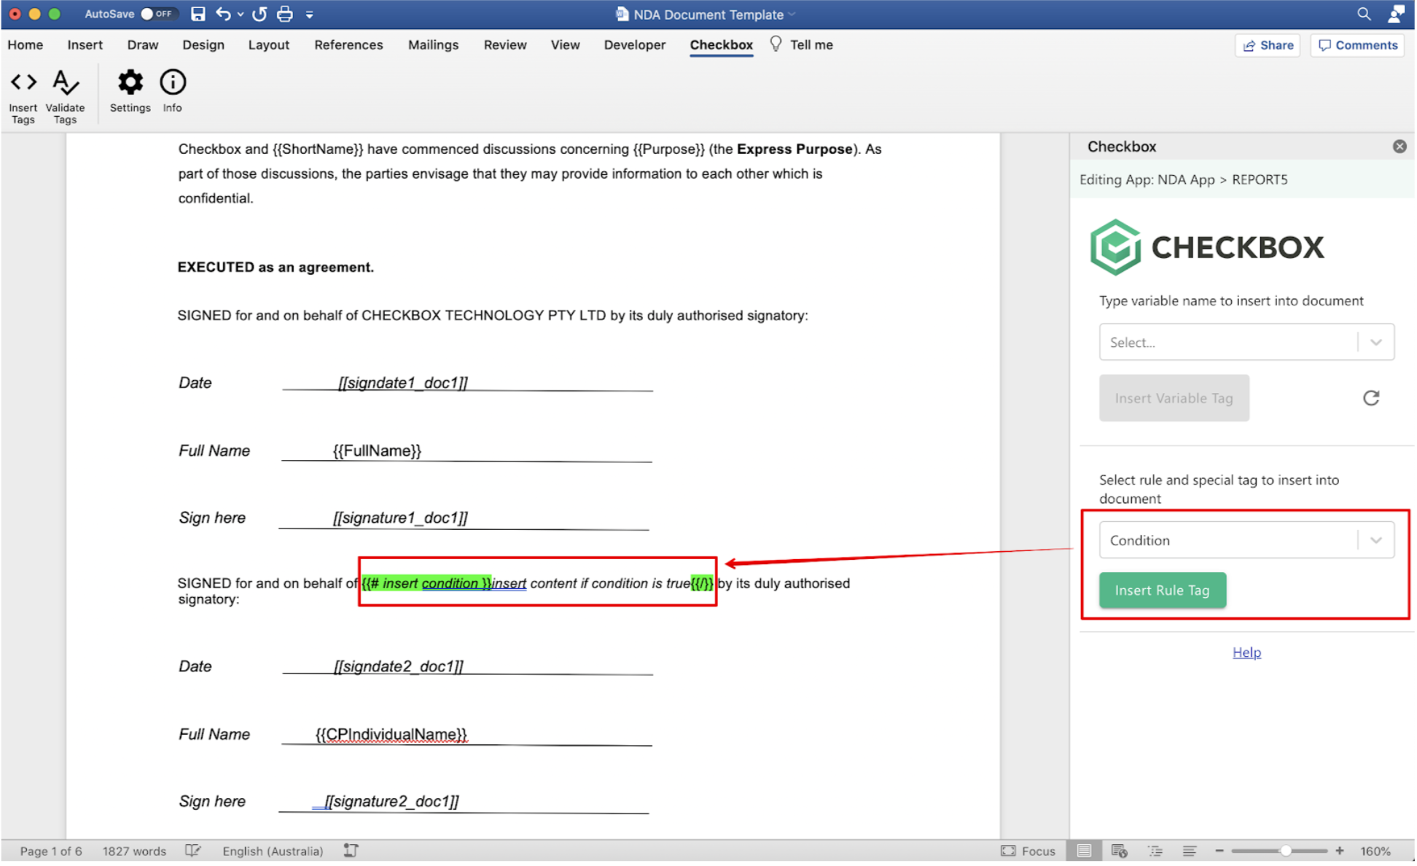This screenshot has width=1417, height=866.
Task: Open the Review tab
Action: coord(504,44)
